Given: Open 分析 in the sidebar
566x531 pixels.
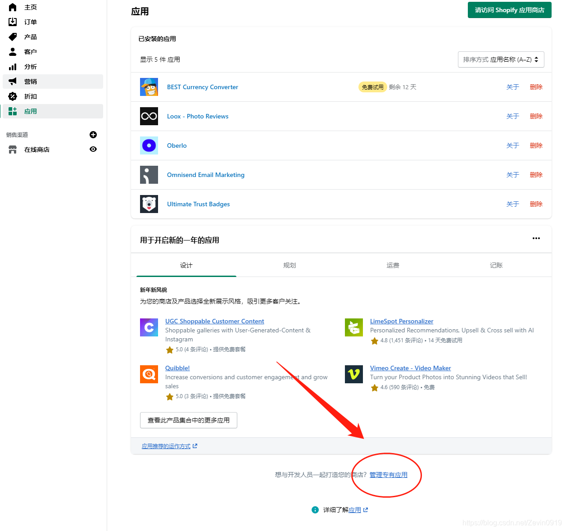Looking at the screenshot, I should (31, 67).
